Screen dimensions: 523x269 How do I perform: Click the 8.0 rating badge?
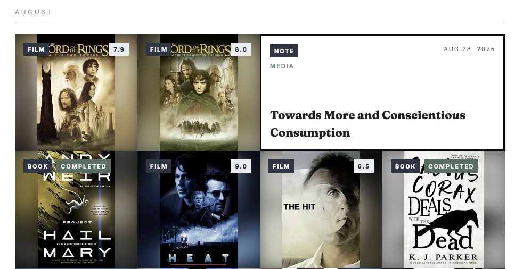coord(241,49)
